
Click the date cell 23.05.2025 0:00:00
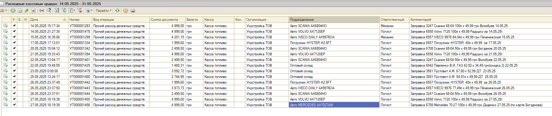(48, 71)
